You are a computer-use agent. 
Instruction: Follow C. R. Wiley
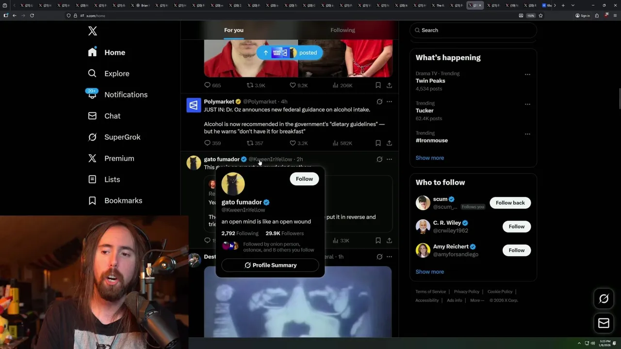[517, 226]
